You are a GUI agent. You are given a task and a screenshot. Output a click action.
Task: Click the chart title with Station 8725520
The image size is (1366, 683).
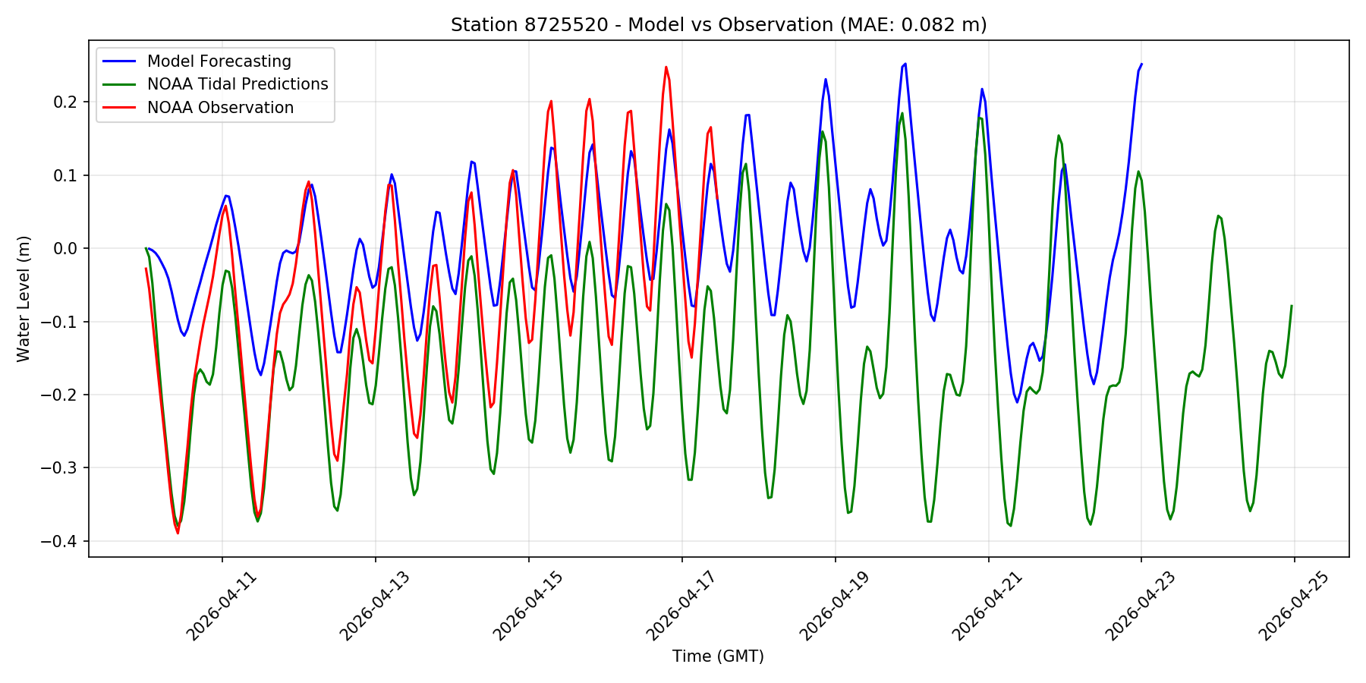pyautogui.click(x=718, y=25)
